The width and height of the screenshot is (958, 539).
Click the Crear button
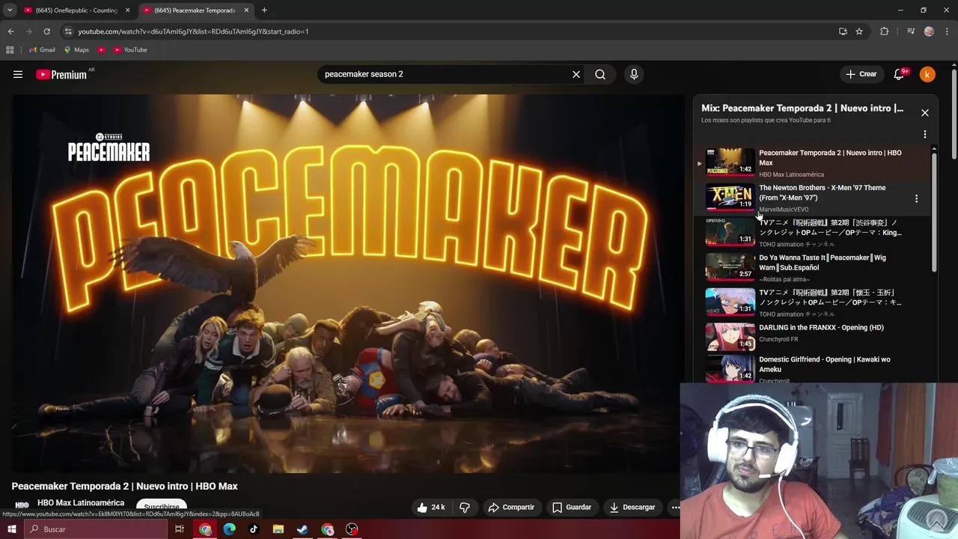pyautogui.click(x=861, y=74)
